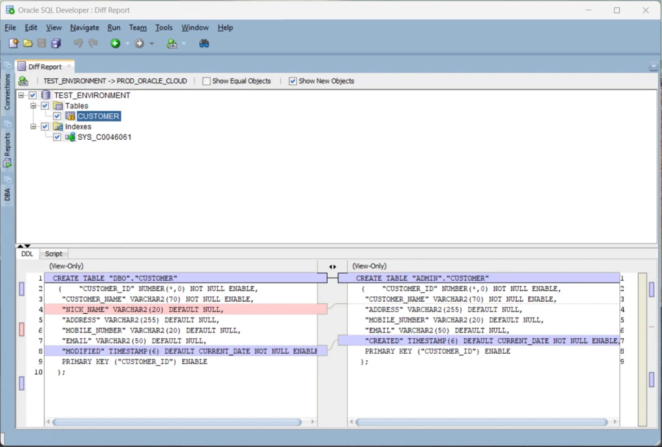The height and width of the screenshot is (447, 662).
Task: Collapse the TEST_ENVIRONMENT tree node
Action: click(21, 96)
